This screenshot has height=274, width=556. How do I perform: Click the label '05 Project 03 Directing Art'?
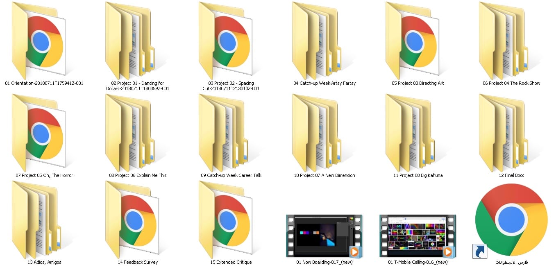418,83
